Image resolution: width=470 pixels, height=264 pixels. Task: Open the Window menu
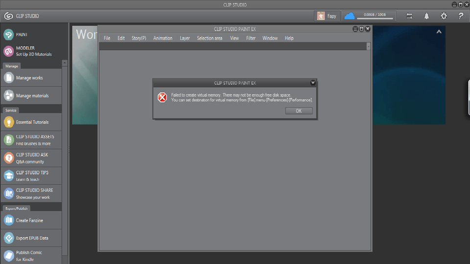click(270, 38)
